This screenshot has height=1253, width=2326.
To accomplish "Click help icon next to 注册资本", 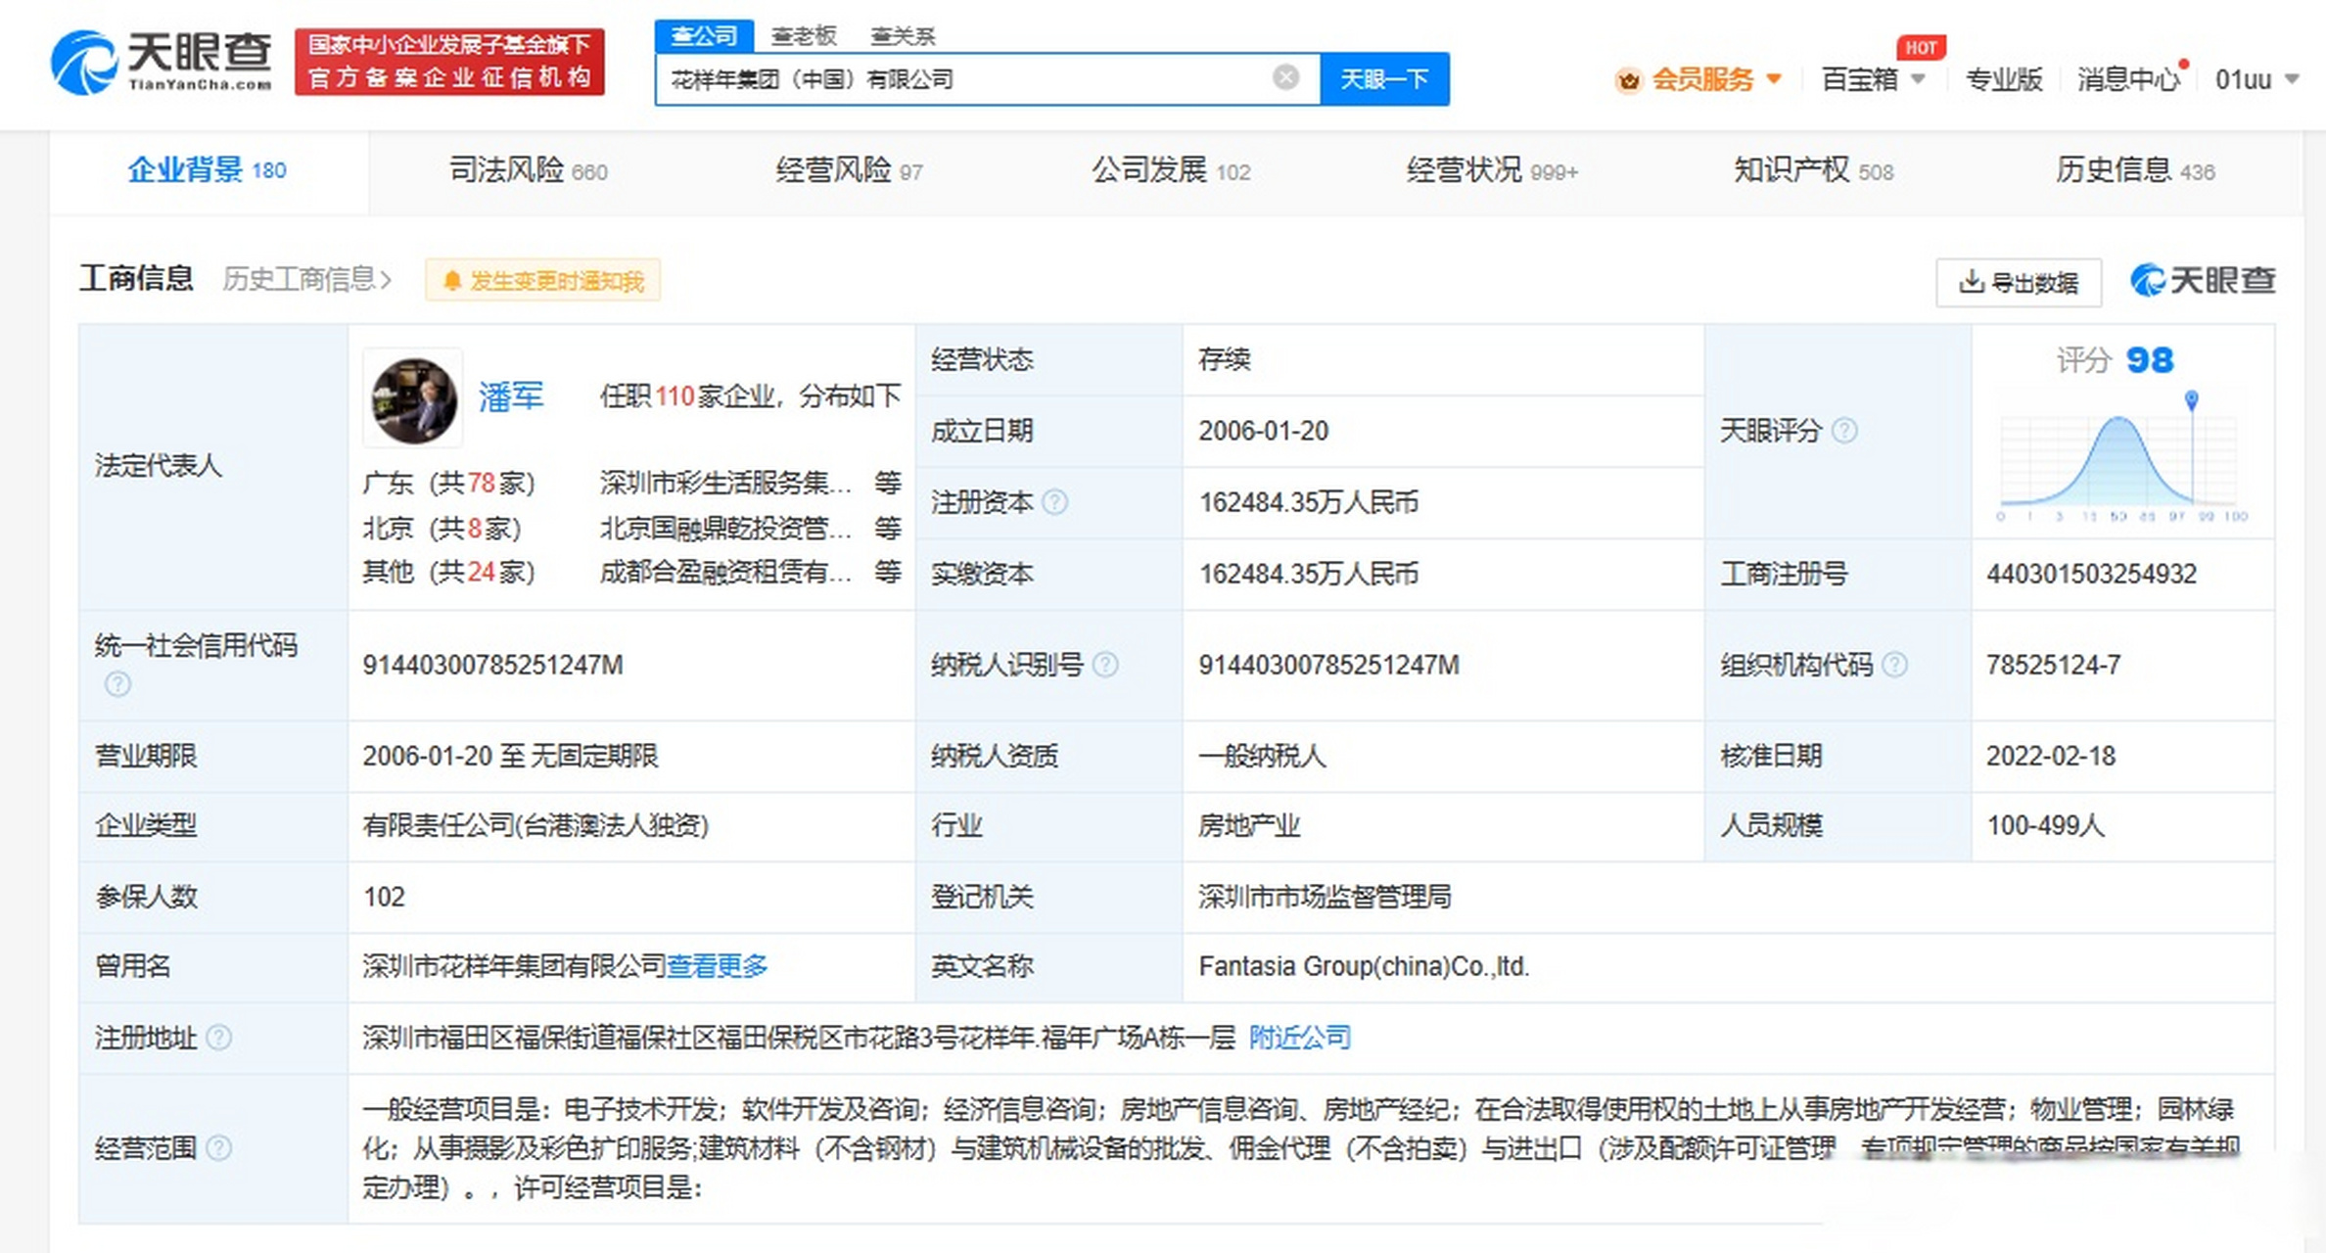I will (1055, 502).
